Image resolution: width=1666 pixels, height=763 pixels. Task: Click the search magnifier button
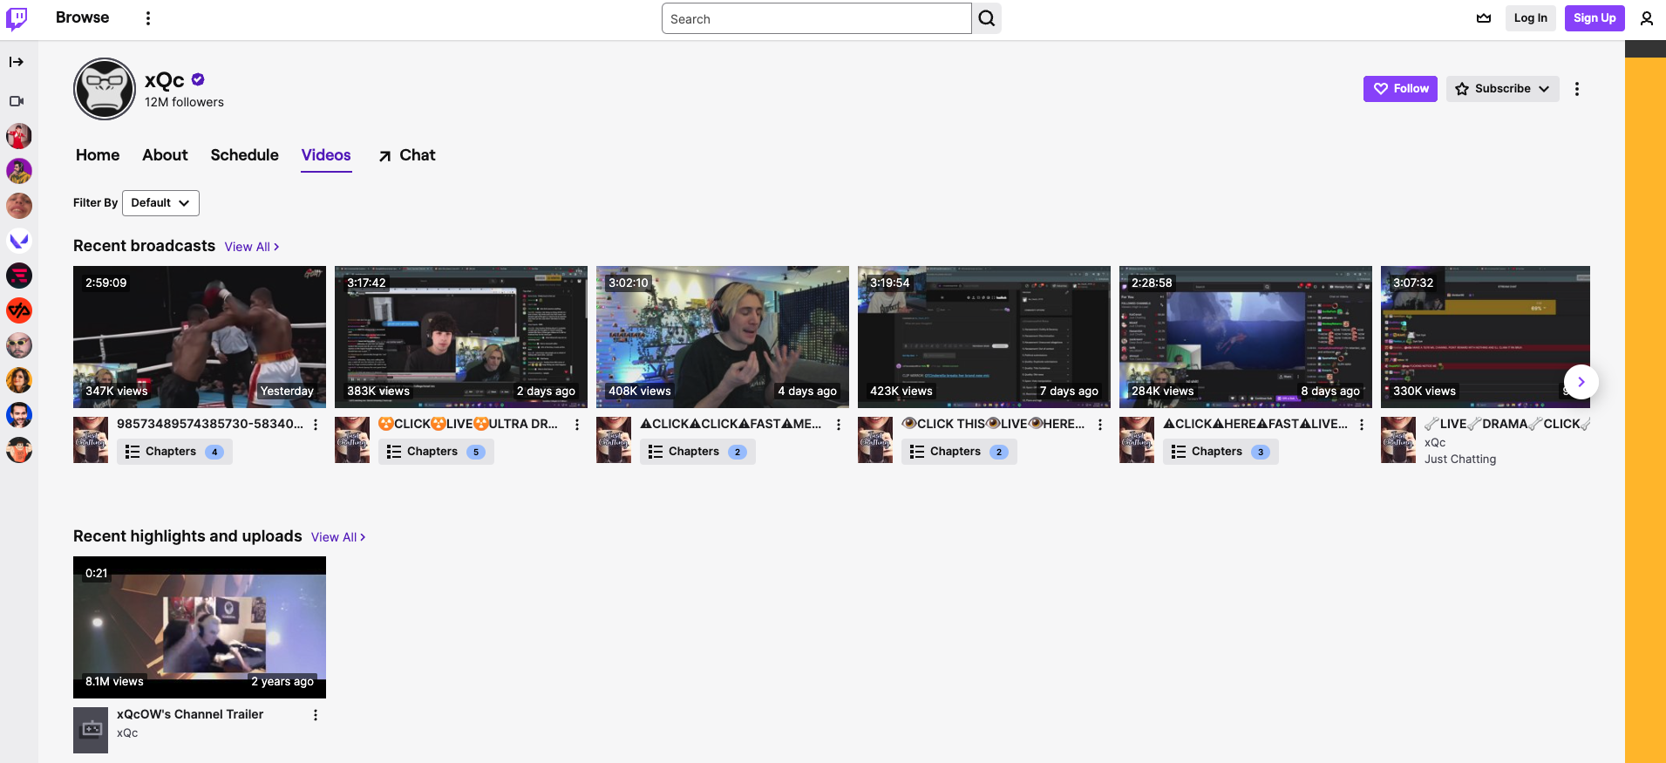click(x=987, y=18)
